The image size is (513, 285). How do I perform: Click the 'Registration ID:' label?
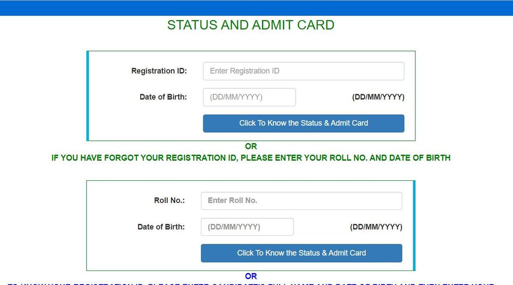pos(159,71)
